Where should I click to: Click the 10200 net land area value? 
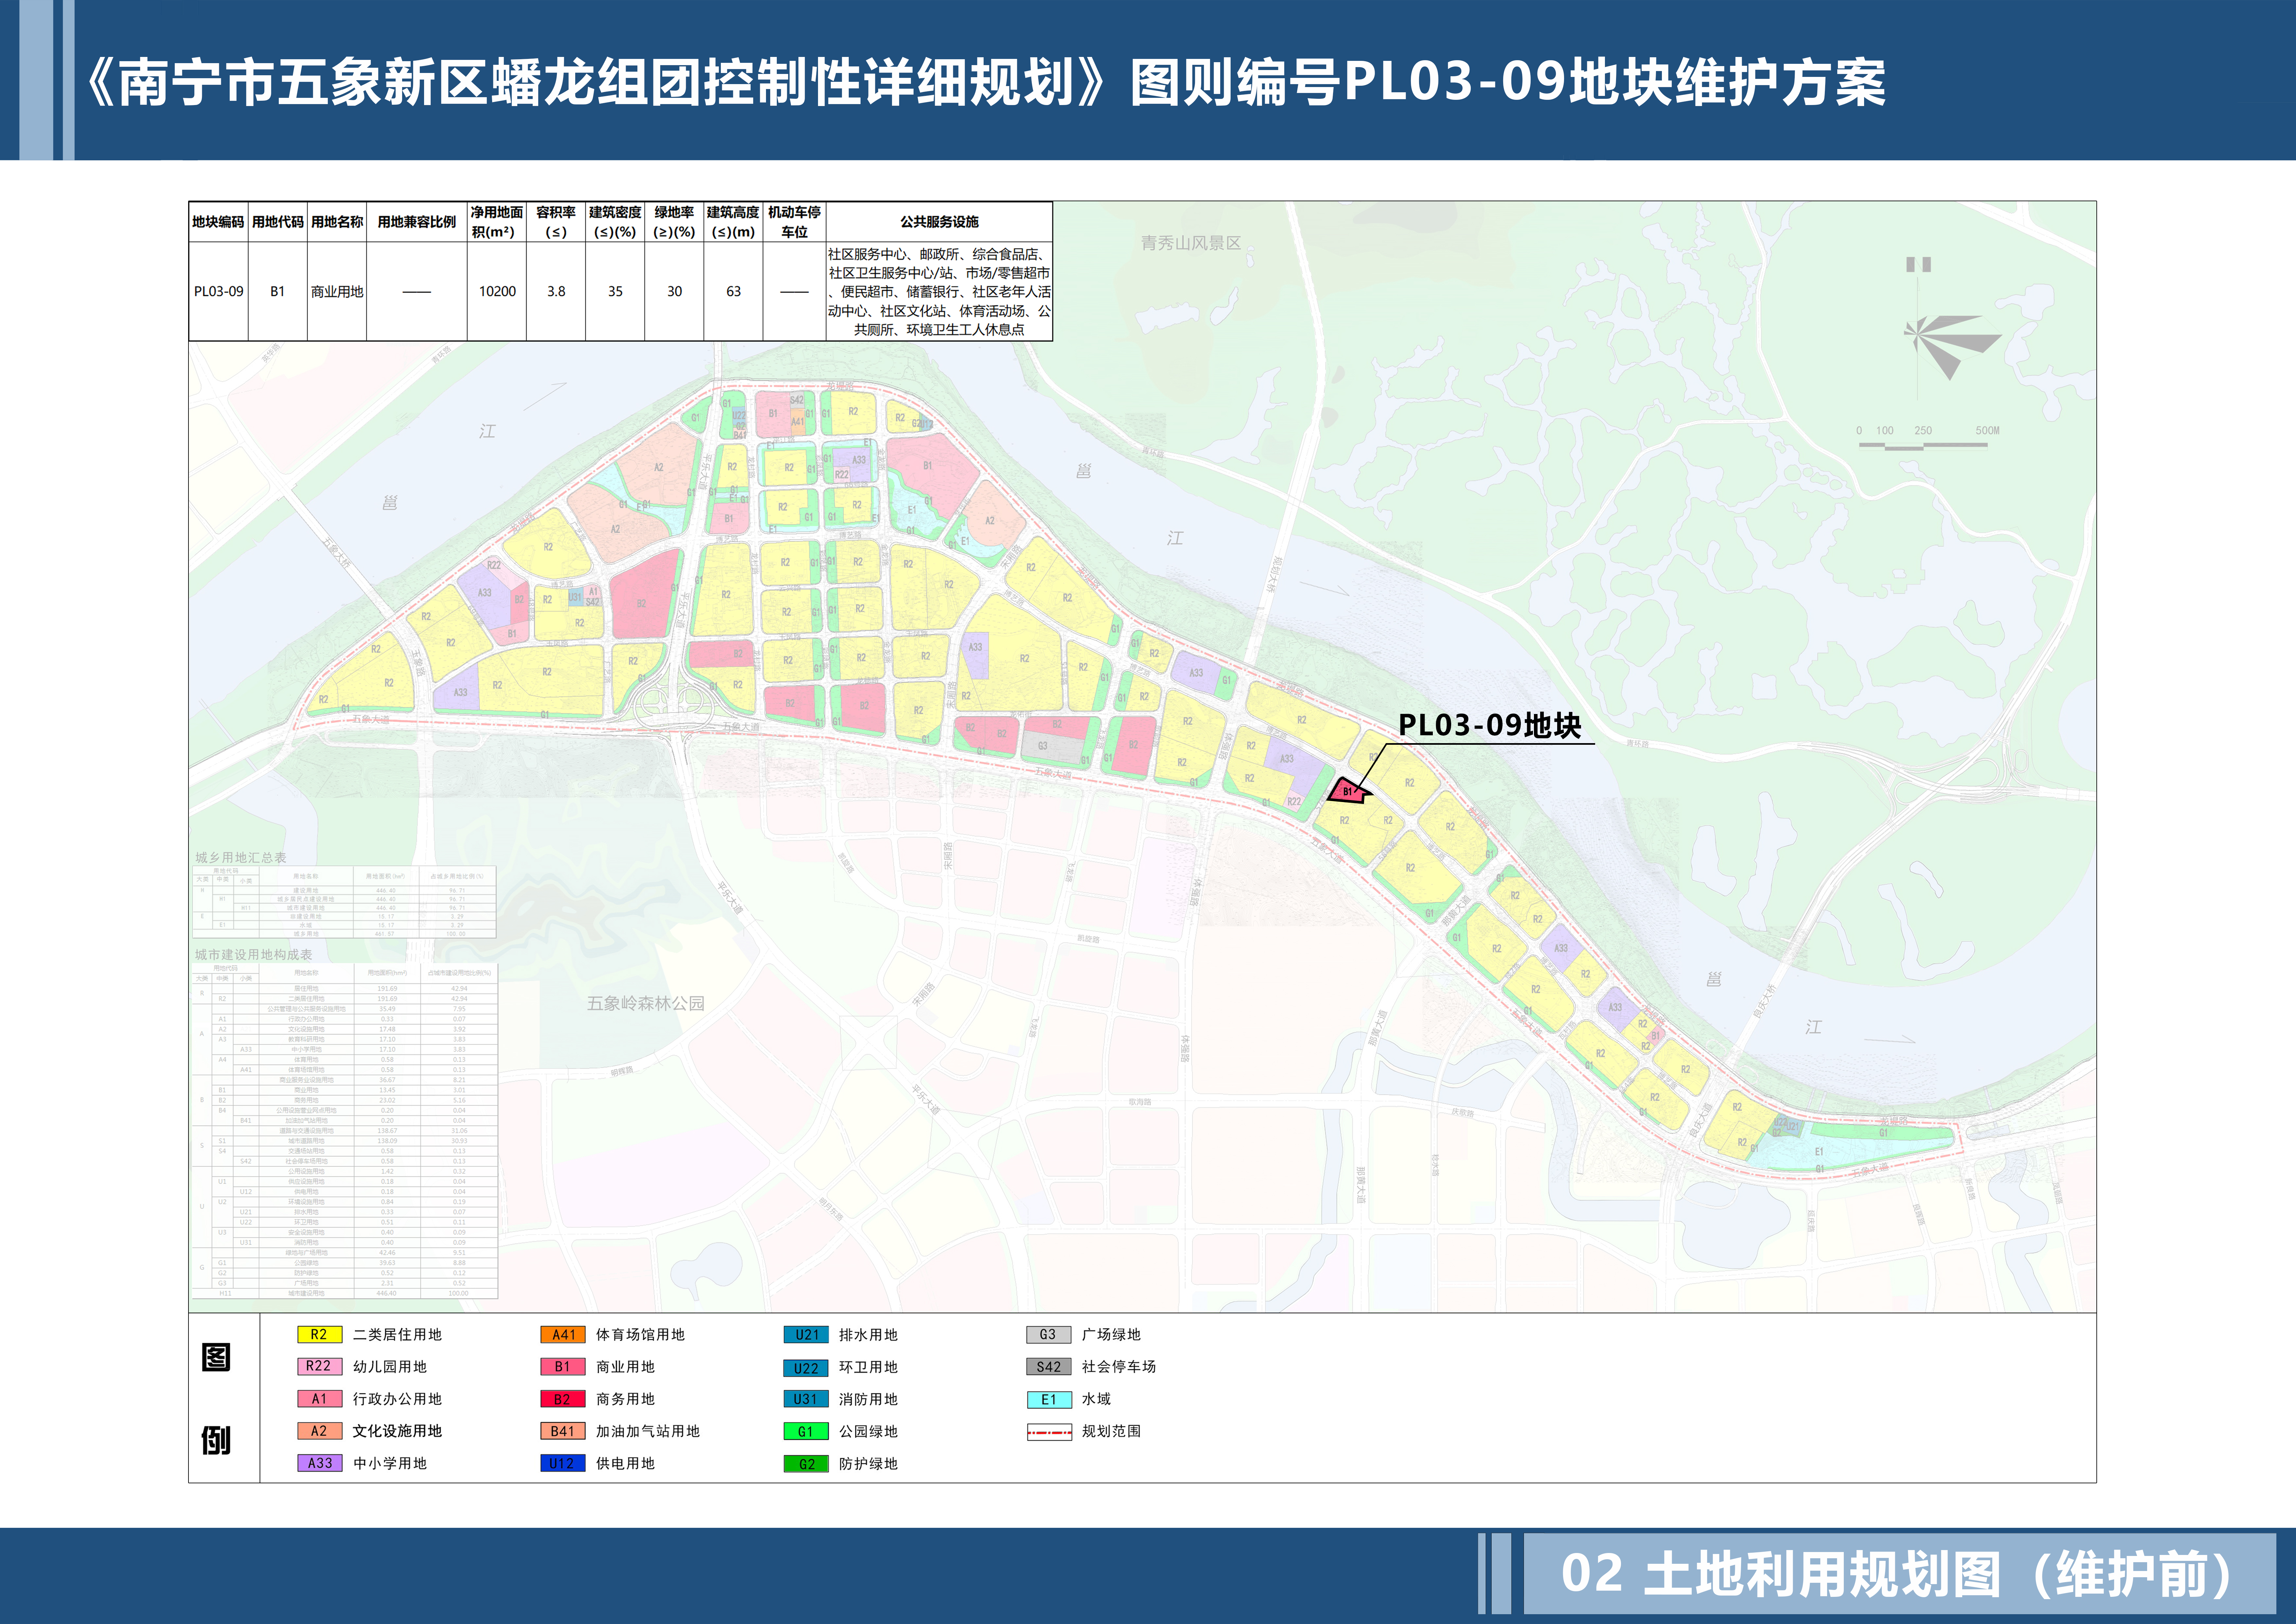497,291
